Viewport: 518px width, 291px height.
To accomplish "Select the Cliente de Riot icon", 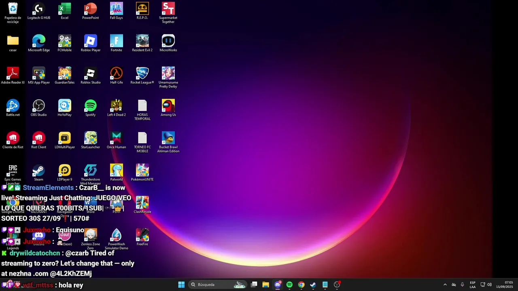I will (13, 141).
